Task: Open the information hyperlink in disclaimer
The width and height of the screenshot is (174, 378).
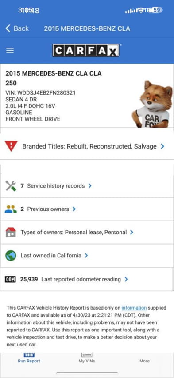Action: (134, 308)
